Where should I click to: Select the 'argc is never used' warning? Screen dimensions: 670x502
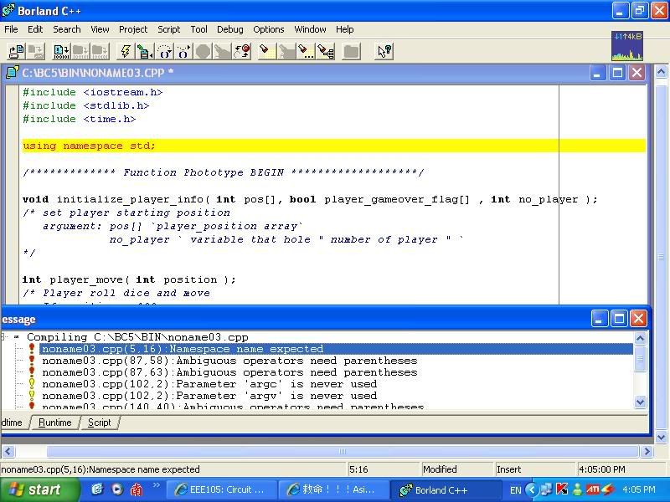(209, 384)
